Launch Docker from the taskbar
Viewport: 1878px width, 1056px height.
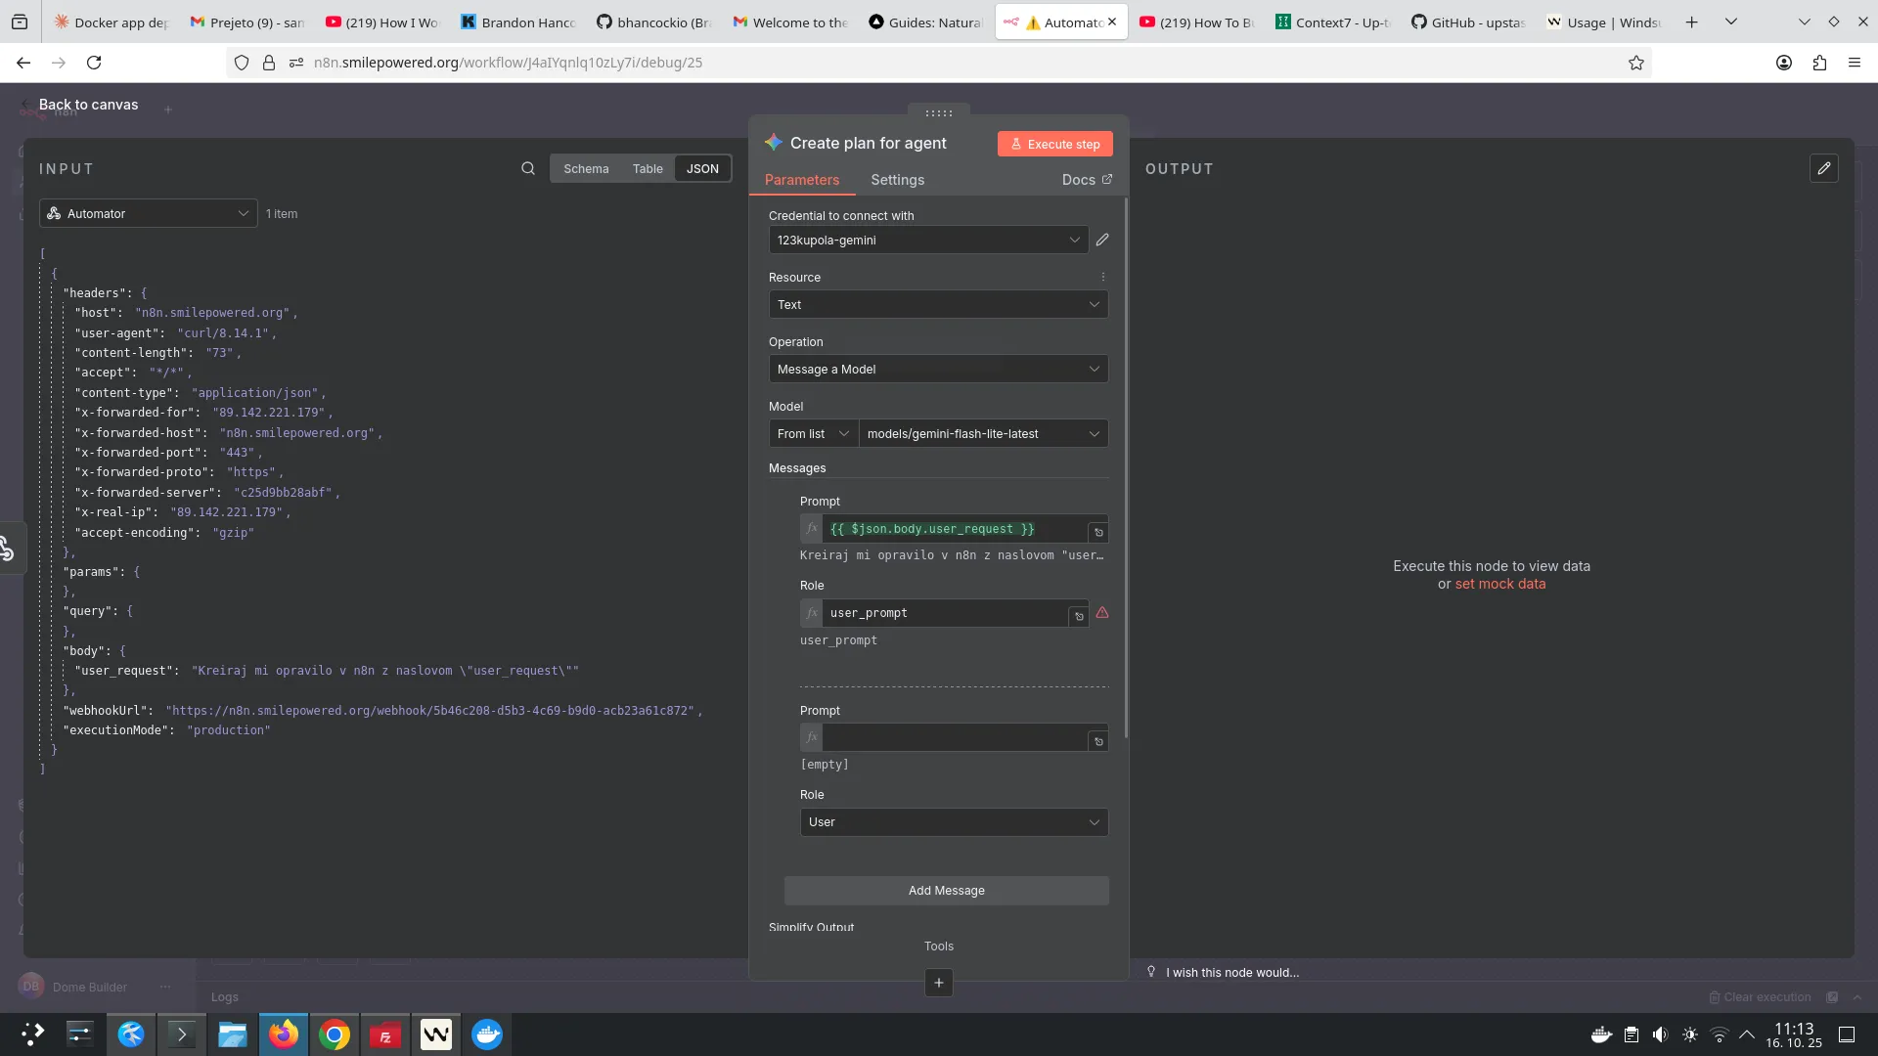click(486, 1034)
